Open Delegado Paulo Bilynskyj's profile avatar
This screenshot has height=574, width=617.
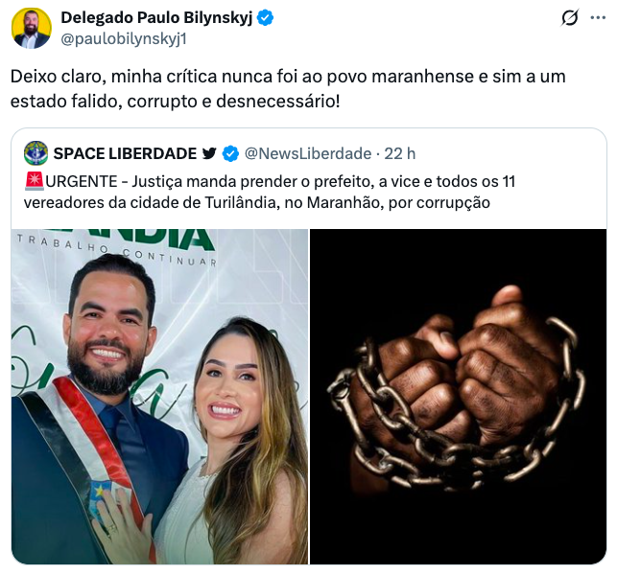[32, 29]
